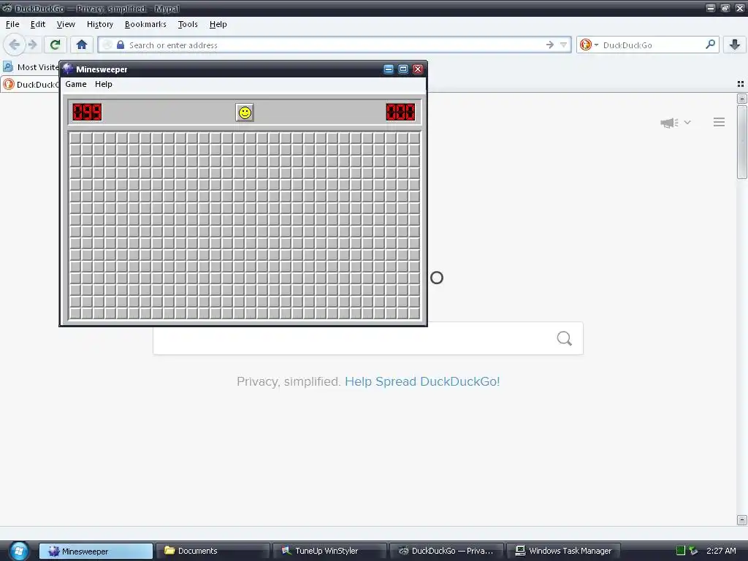The width and height of the screenshot is (748, 561).
Task: Open the Tools menu in Mypal browser
Action: click(188, 24)
